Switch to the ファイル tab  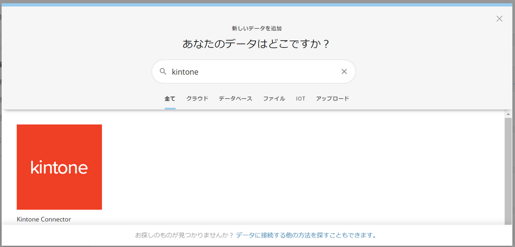coord(274,98)
